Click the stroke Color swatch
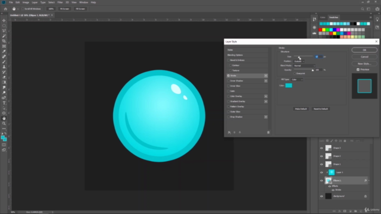Screen dimensions: 381x214 pyautogui.click(x=289, y=86)
